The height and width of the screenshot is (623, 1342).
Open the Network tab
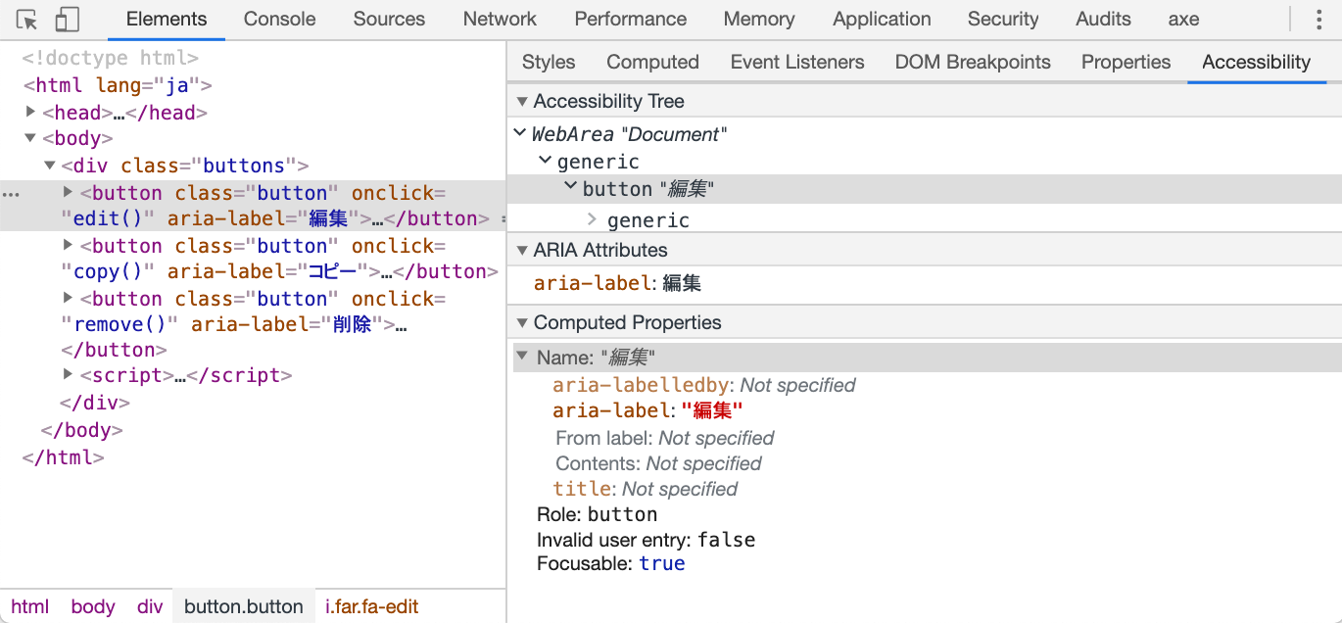click(x=500, y=19)
